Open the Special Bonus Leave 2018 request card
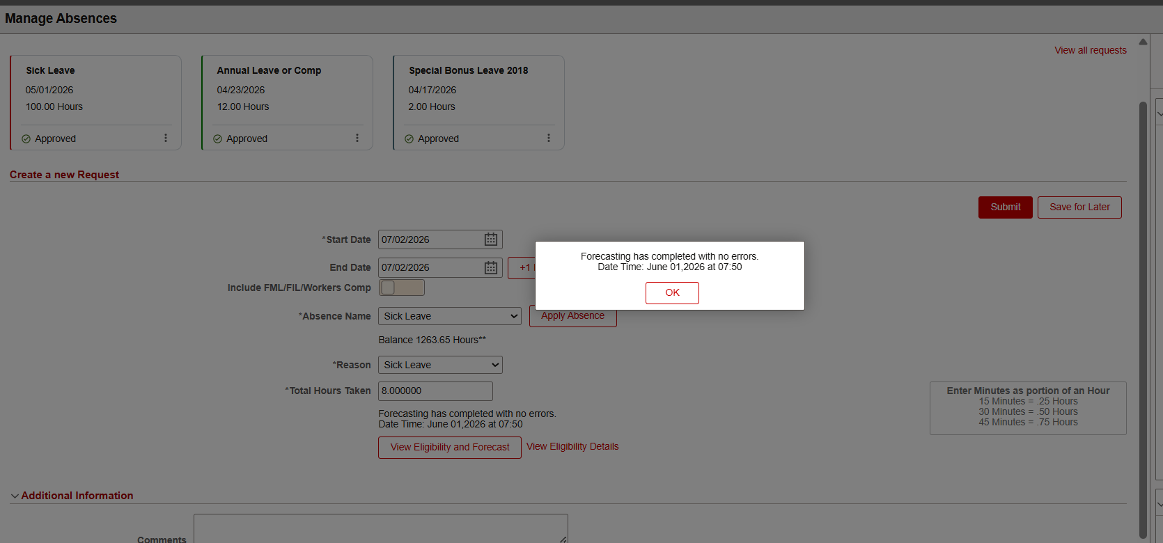 tap(478, 102)
